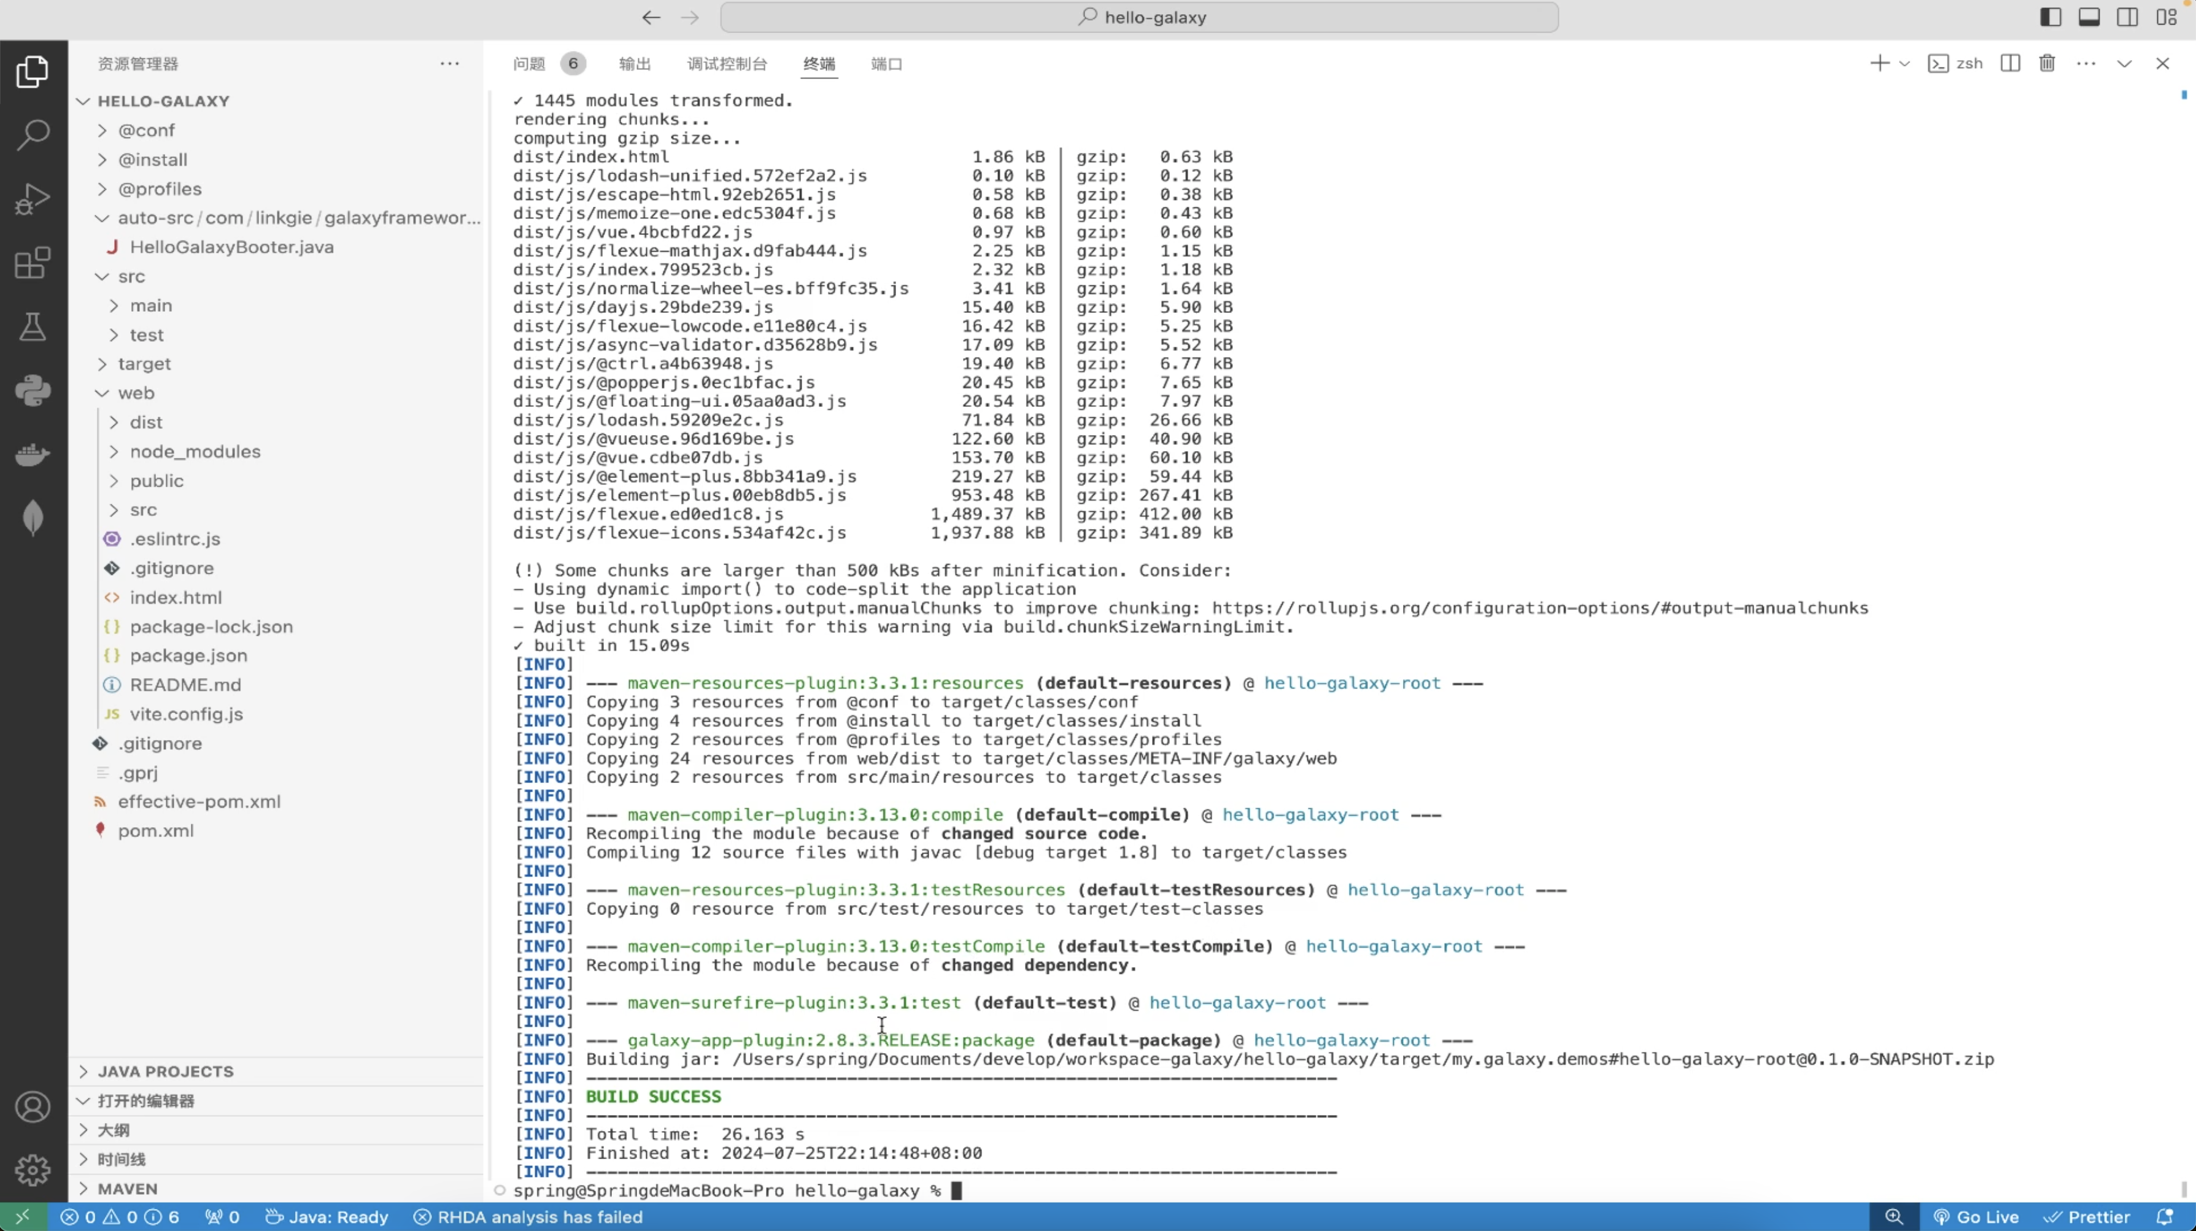Open the .eslintrc.js file
2196x1231 pixels.
(277, 539)
